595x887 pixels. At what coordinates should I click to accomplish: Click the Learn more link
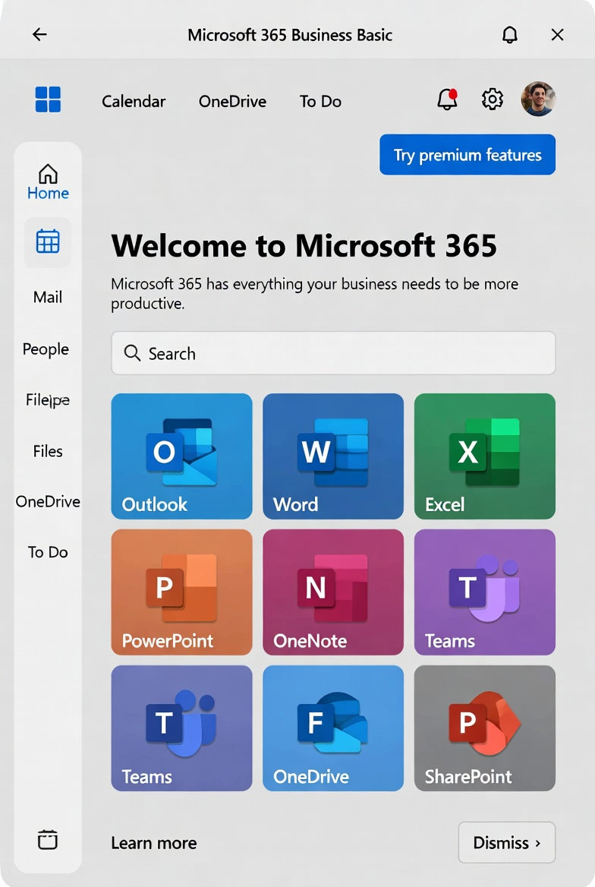(x=154, y=843)
